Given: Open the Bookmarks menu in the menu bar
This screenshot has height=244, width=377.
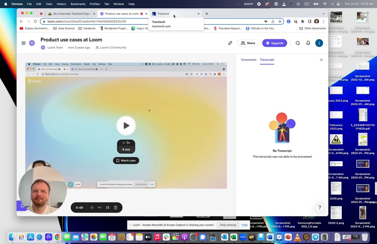Looking at the screenshot, I should pos(78,4).
